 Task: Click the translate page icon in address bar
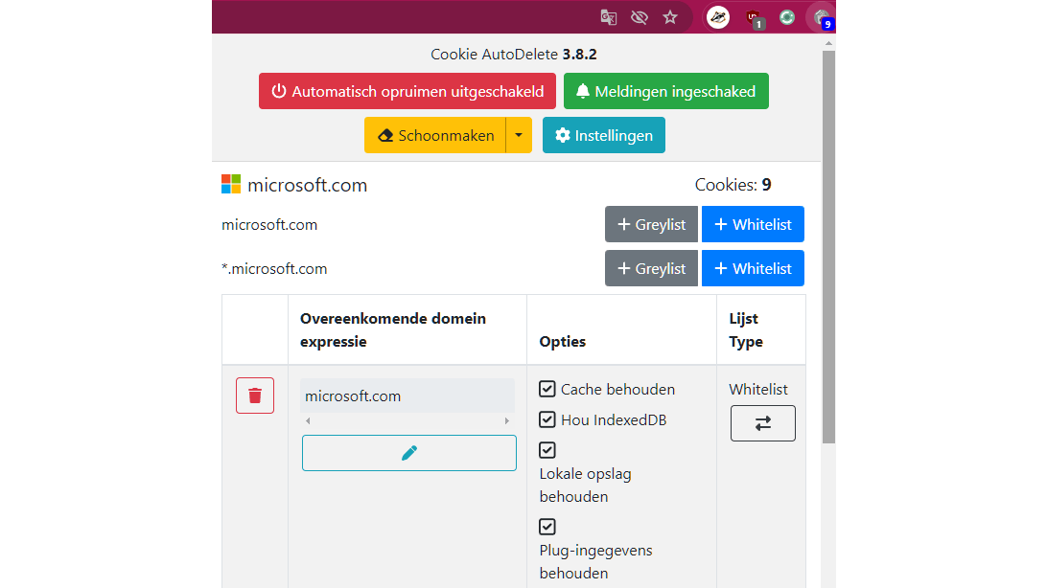point(608,17)
